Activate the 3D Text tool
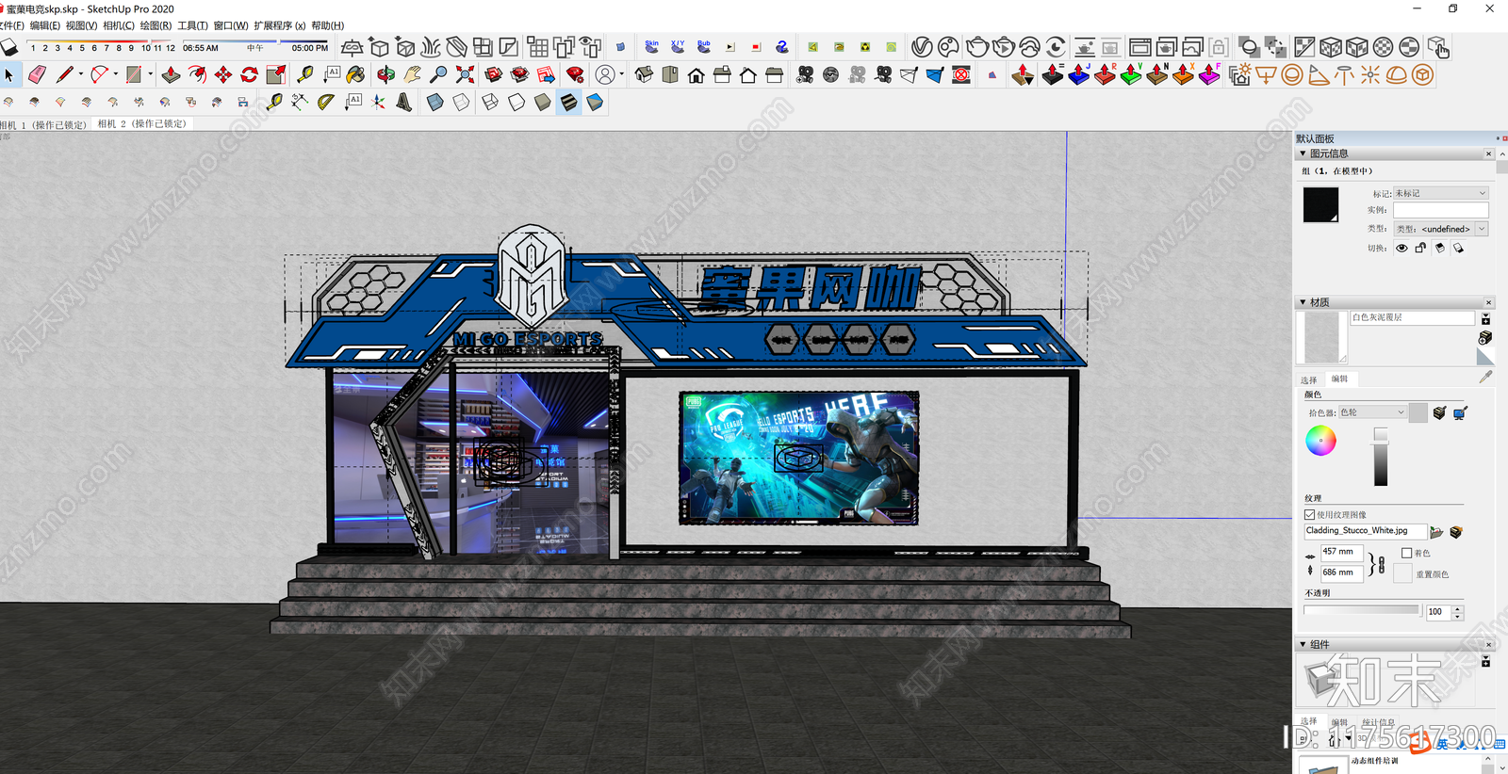Screen dimensions: 1508x774 [404, 102]
